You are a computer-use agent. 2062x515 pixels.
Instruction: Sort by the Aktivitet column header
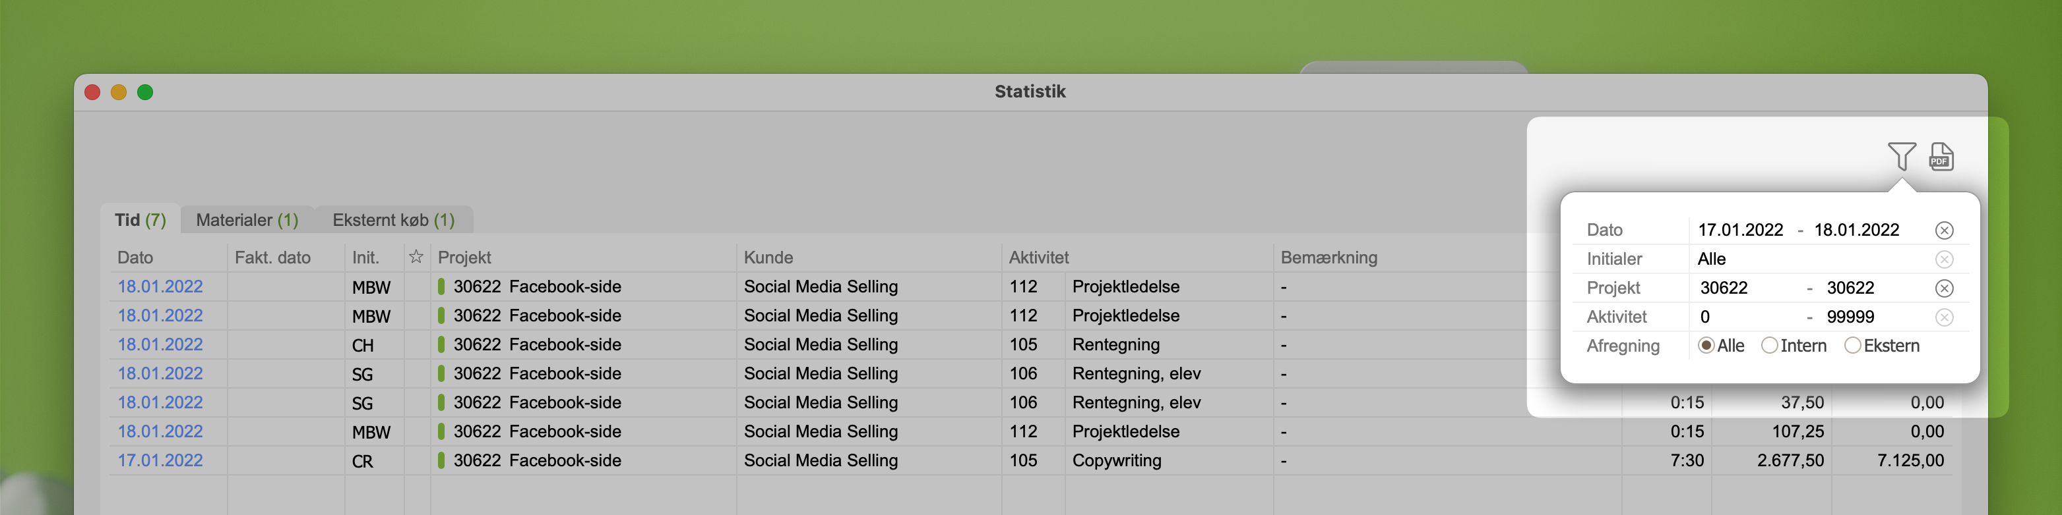[x=1038, y=257]
